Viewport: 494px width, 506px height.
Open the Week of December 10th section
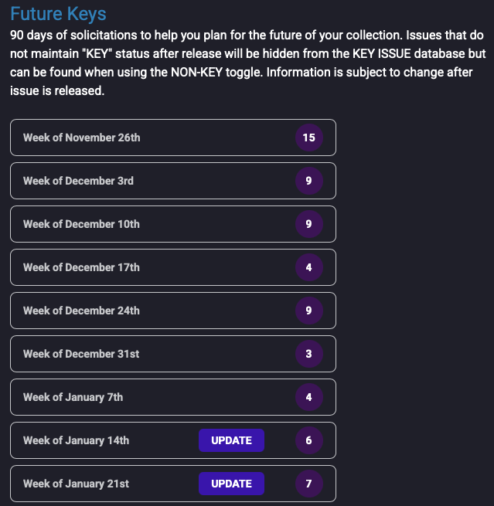coord(81,224)
